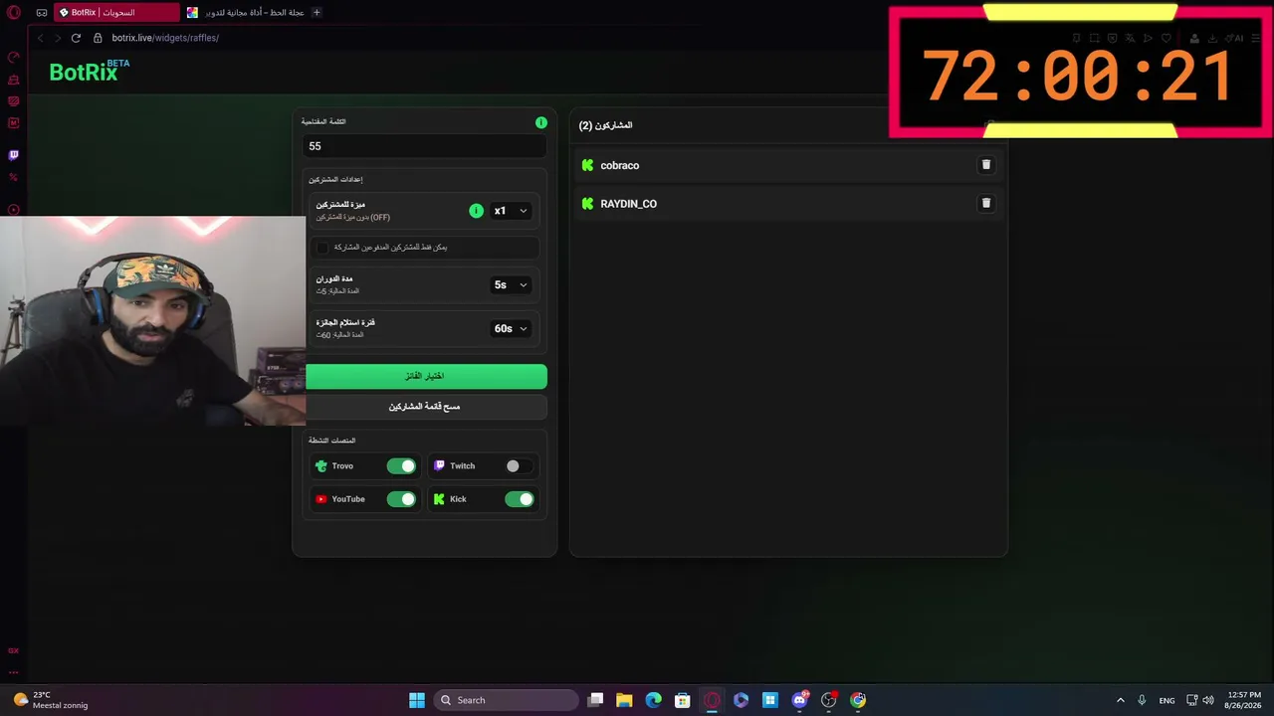Go back to the previous page
This screenshot has height=716, width=1274.
tap(41, 38)
